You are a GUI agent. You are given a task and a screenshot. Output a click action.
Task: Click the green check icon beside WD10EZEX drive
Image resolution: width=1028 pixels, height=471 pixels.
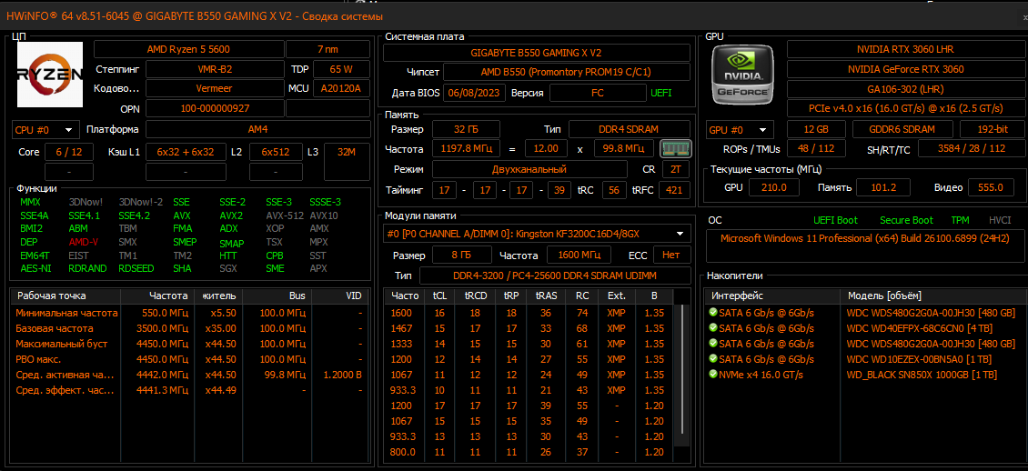tap(712, 359)
